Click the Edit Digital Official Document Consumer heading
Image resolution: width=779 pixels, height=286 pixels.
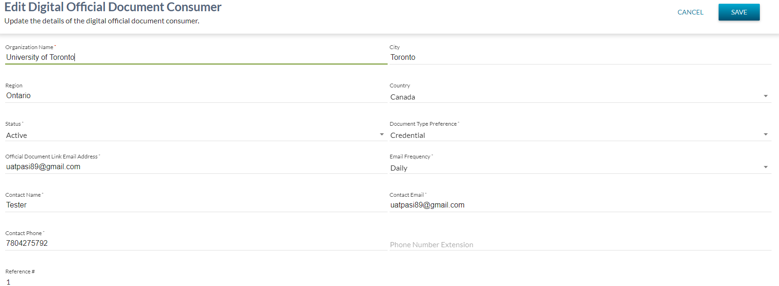(113, 7)
